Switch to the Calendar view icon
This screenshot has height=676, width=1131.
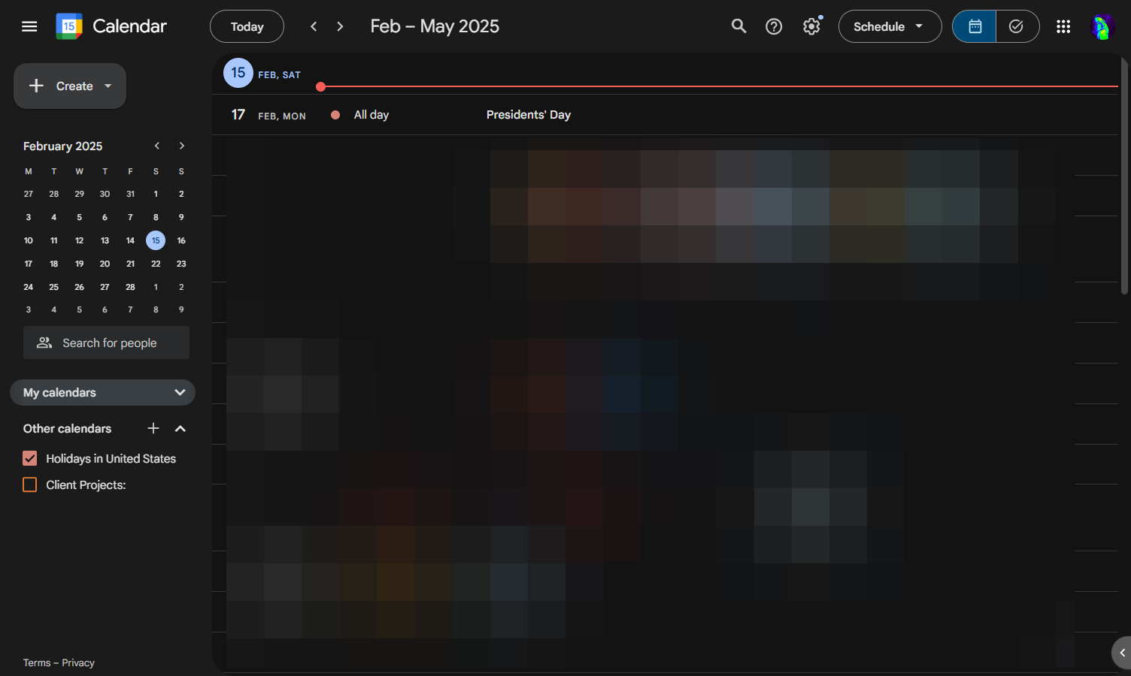click(975, 26)
